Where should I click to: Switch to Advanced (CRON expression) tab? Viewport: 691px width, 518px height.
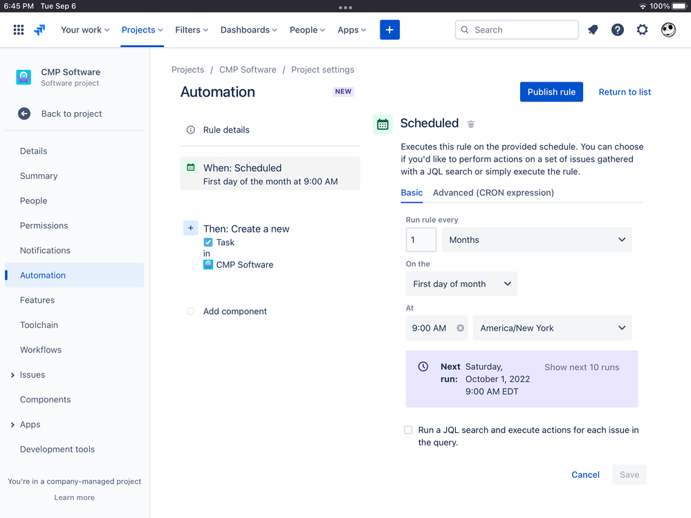(493, 192)
